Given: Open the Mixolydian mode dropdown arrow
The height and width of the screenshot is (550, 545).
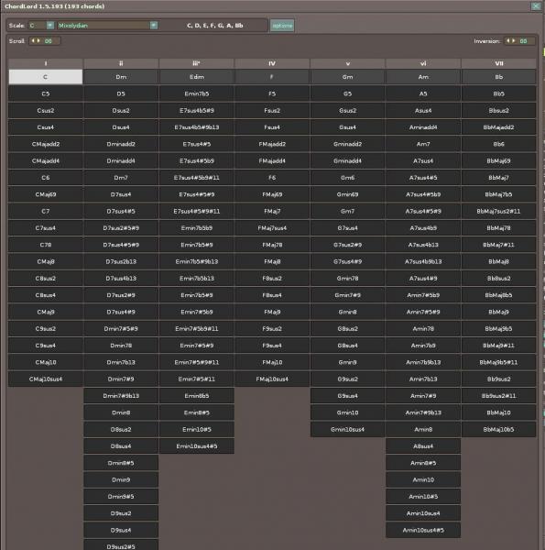Looking at the screenshot, I should click(154, 26).
